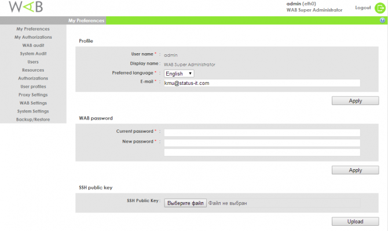Open System Settings

click(33, 111)
